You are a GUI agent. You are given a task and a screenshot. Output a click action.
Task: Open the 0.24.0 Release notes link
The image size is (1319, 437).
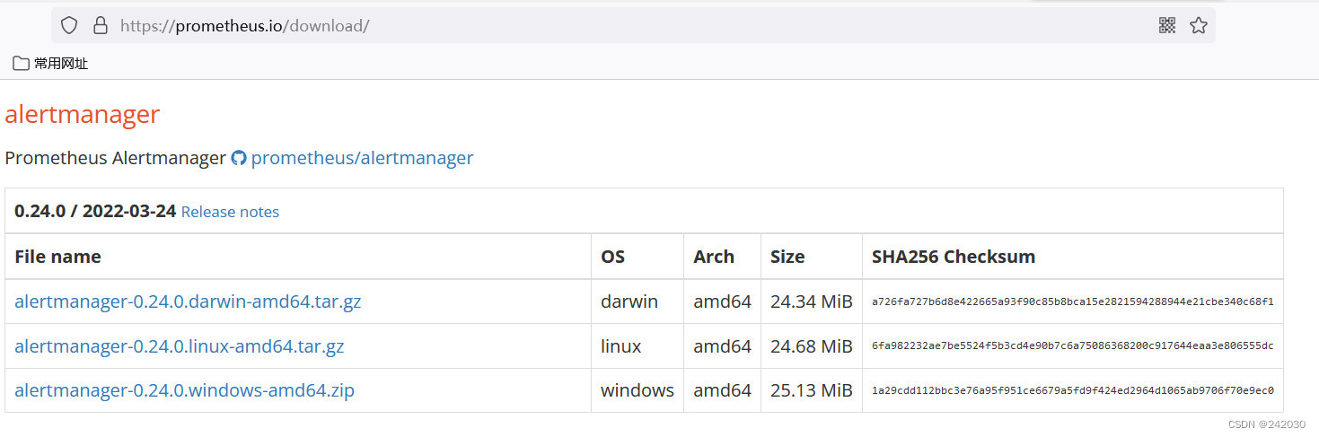[230, 212]
